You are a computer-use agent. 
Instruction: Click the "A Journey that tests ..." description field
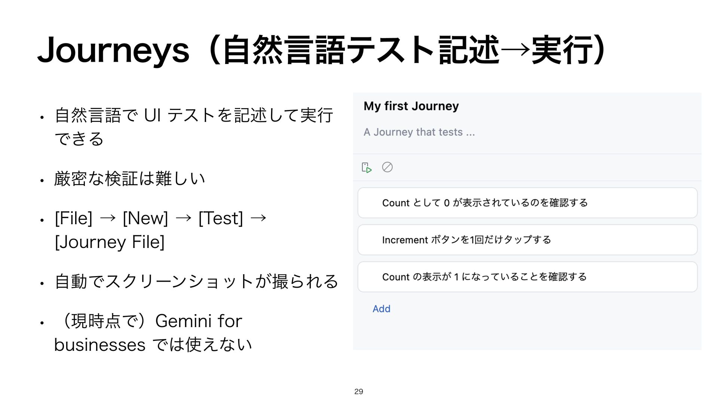[419, 132]
